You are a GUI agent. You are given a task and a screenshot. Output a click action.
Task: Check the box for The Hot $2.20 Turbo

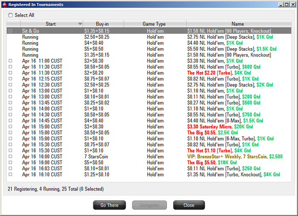click(x=11, y=72)
